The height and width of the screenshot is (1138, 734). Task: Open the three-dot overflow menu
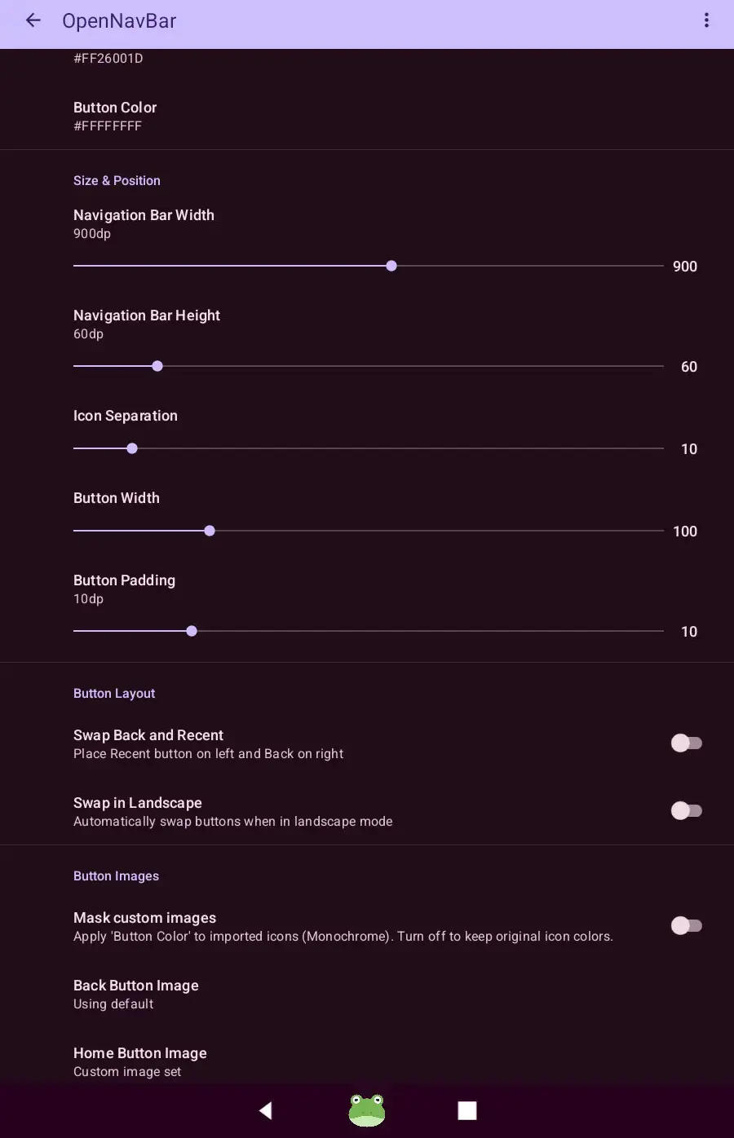[706, 21]
